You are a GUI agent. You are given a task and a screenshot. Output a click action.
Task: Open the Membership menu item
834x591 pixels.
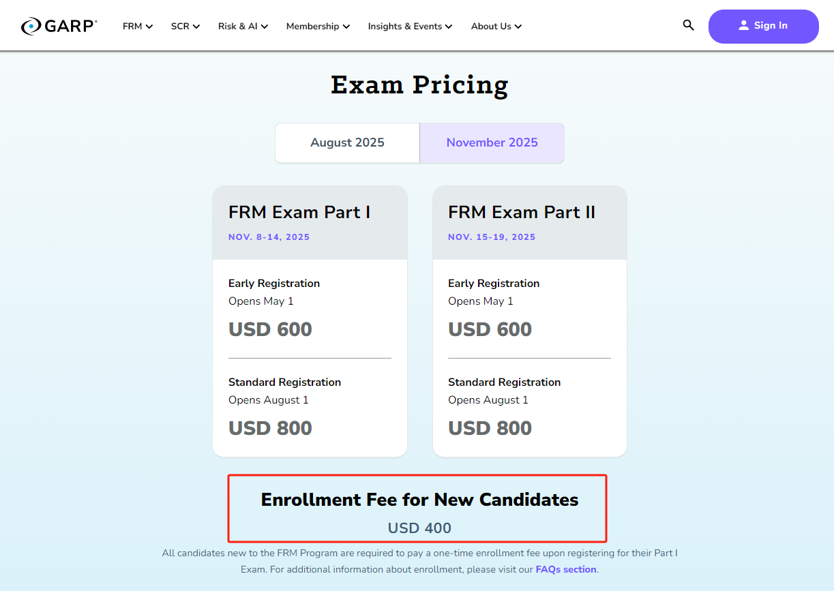[x=312, y=27]
